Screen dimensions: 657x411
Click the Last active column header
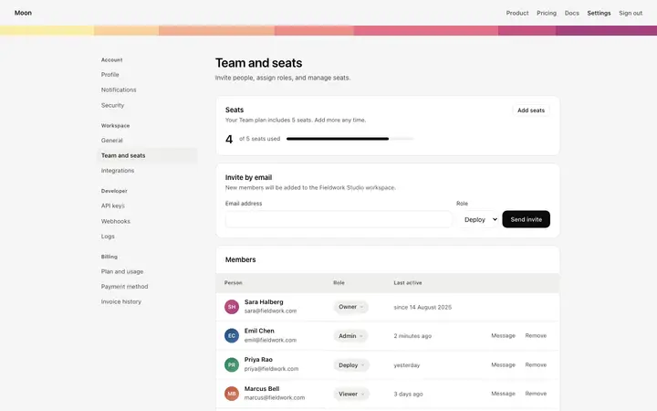(408, 283)
